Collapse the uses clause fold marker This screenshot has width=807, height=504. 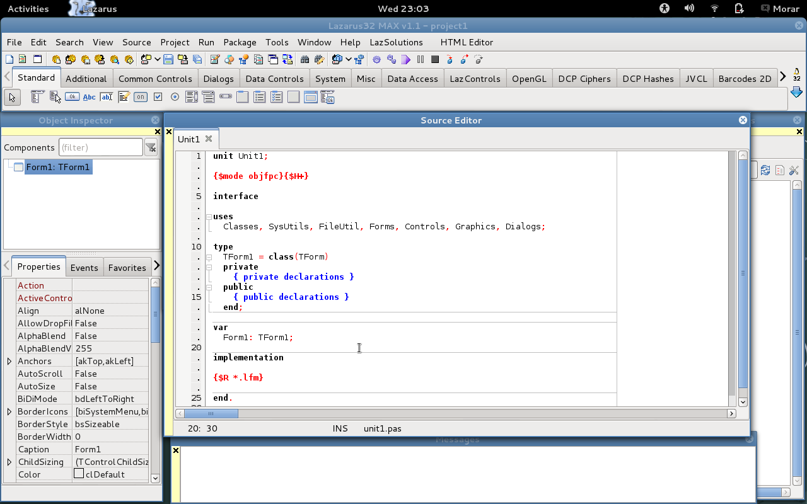pyautogui.click(x=209, y=217)
